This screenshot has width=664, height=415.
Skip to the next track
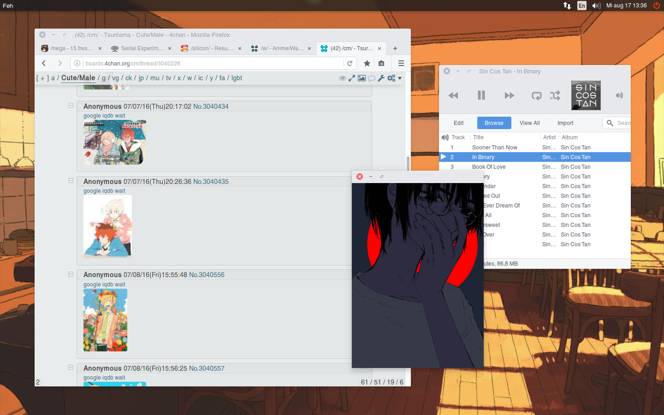click(509, 95)
